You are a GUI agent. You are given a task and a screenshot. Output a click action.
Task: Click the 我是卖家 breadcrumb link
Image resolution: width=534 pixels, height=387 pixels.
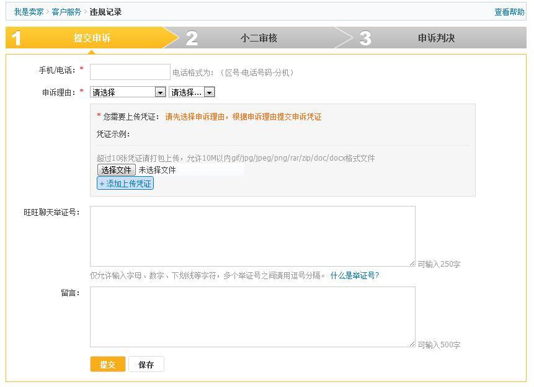click(29, 12)
